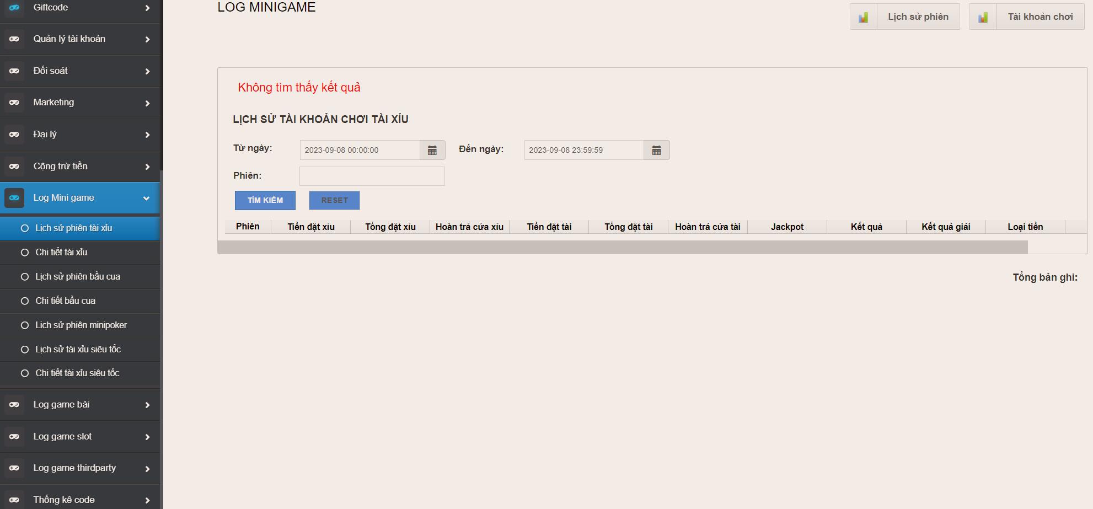Viewport: 1093px width, 509px height.
Task: Click the Phiên input field
Action: click(372, 176)
